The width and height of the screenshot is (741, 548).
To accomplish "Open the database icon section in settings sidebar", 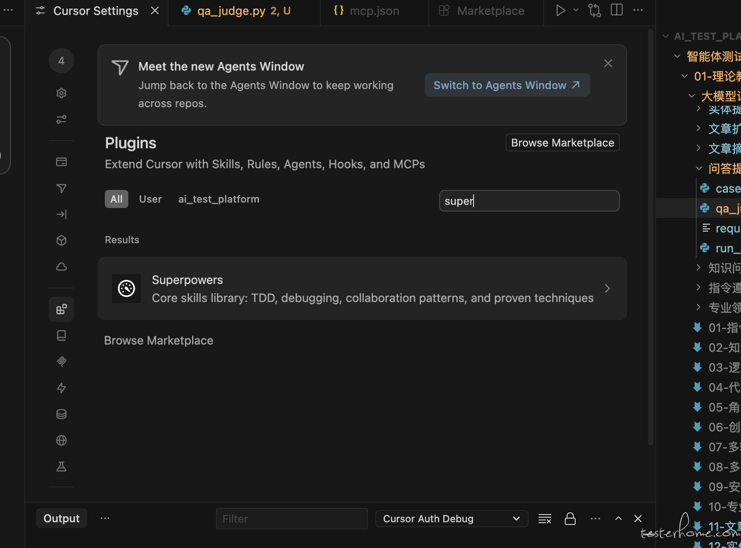I will (61, 414).
